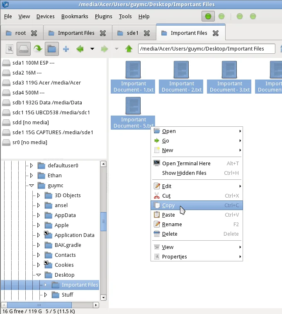The image size is (282, 314).
Task: Collapse the guymc tree node
Action: (32, 186)
